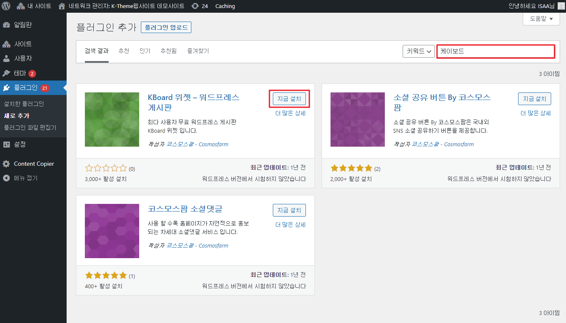
Task: Click the Users person icon
Action: click(6, 58)
